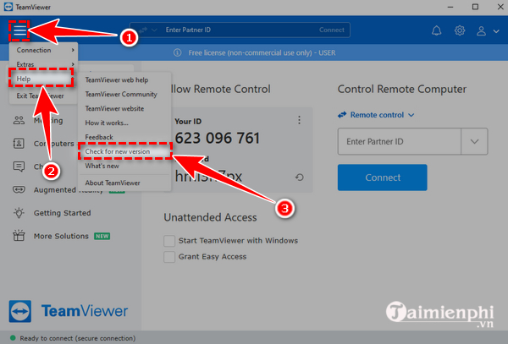508x344 pixels.
Task: Open the hamburger main menu
Action: tap(19, 30)
